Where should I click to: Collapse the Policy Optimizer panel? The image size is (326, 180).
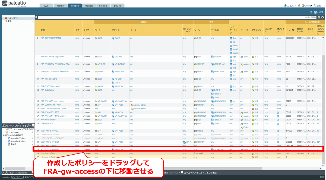[33, 126]
